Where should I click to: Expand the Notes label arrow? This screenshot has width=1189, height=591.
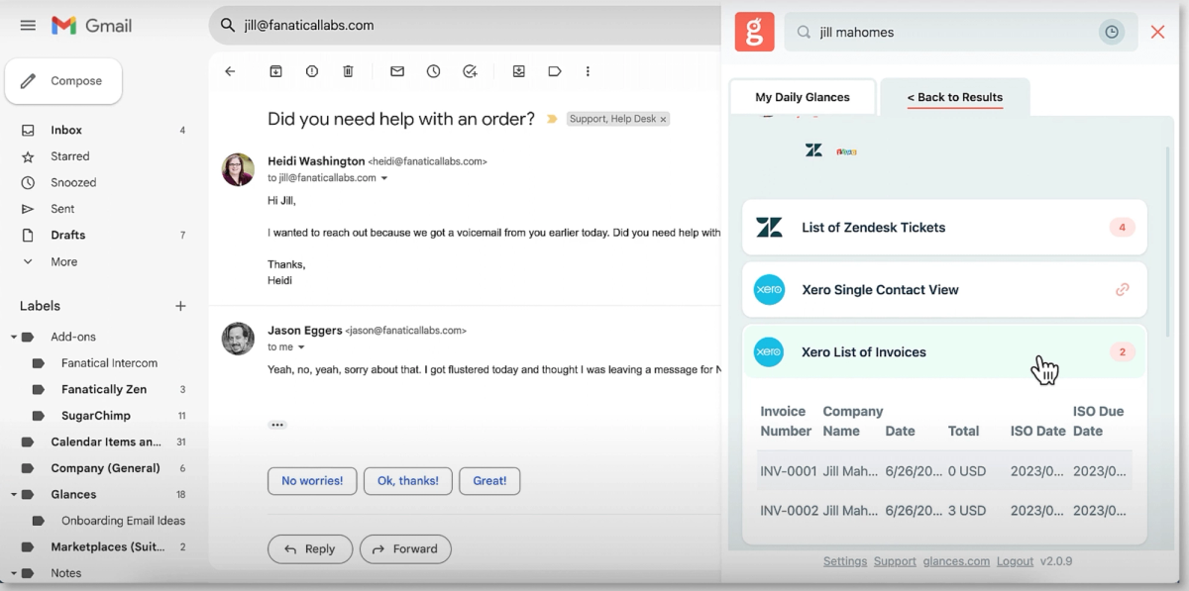click(x=15, y=573)
